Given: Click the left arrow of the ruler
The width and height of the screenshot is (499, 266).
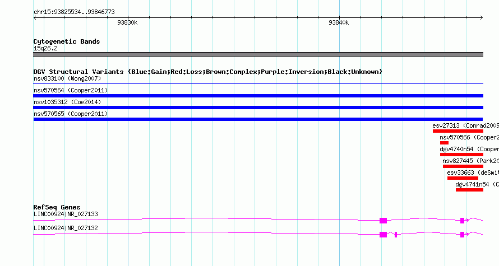Looking at the screenshot, I should tap(35, 17).
